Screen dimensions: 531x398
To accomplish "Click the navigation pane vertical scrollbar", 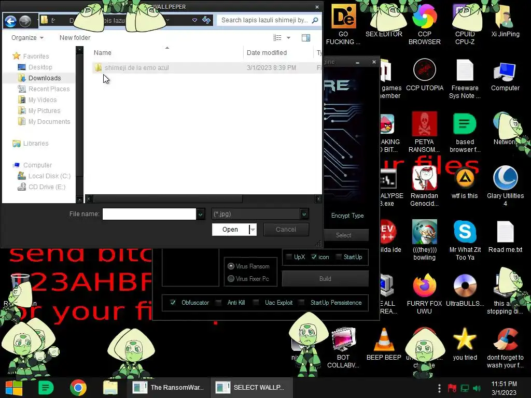I will coord(79,115).
